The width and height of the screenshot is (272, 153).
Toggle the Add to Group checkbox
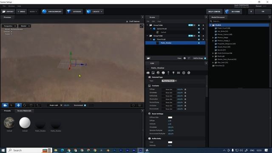point(205,58)
